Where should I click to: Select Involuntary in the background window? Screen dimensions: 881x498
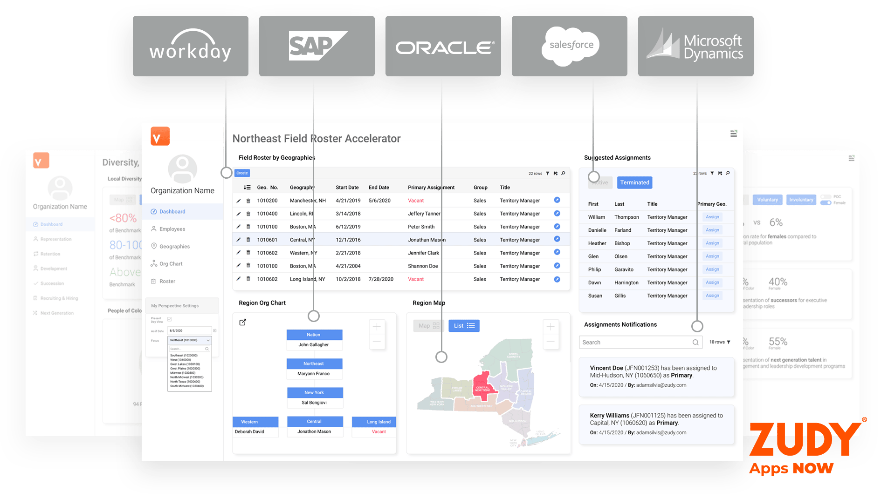click(x=801, y=200)
